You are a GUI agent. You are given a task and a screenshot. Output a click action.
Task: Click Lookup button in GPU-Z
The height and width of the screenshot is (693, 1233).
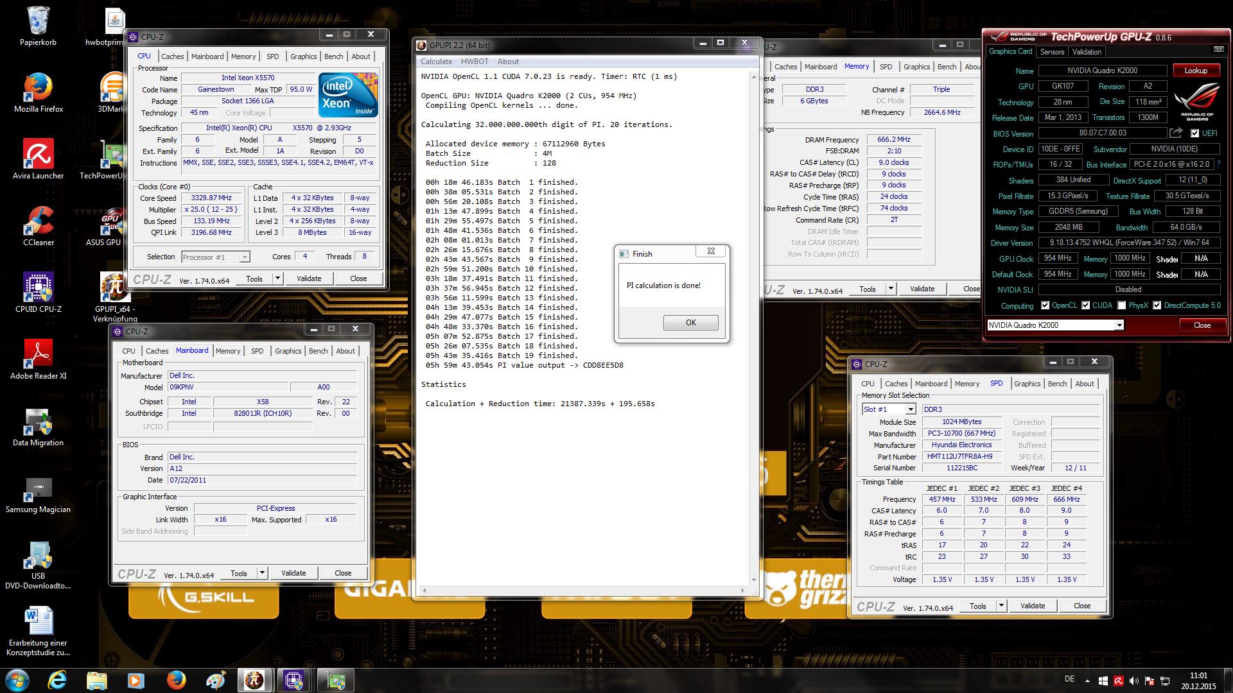tap(1196, 71)
